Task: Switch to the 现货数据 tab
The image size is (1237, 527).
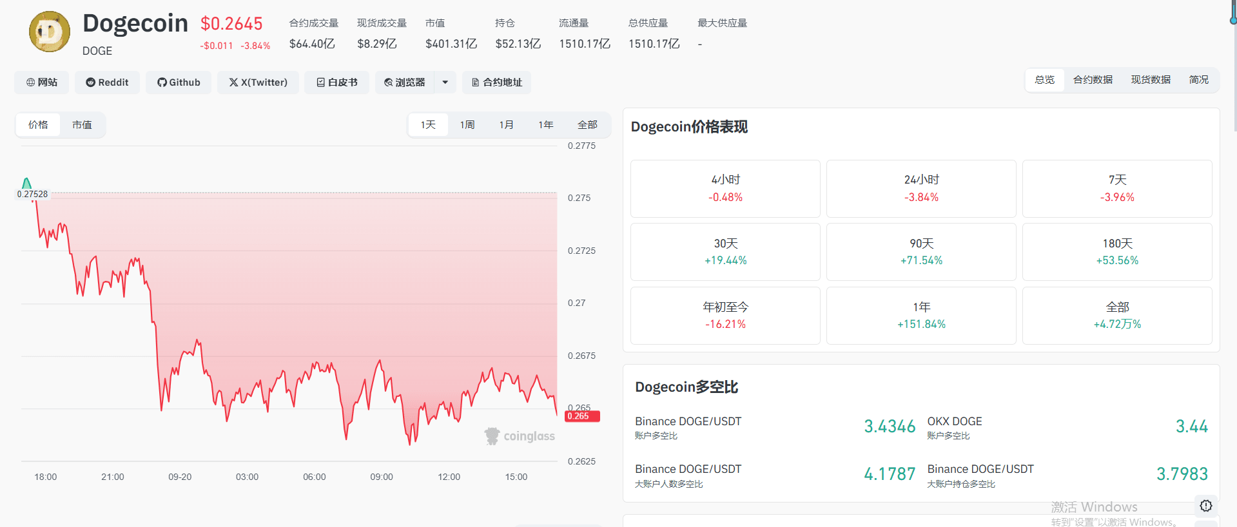Action: [x=1151, y=80]
